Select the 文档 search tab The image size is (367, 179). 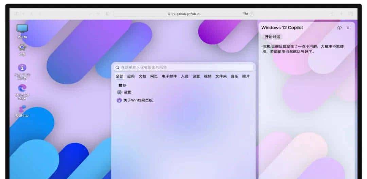click(142, 76)
